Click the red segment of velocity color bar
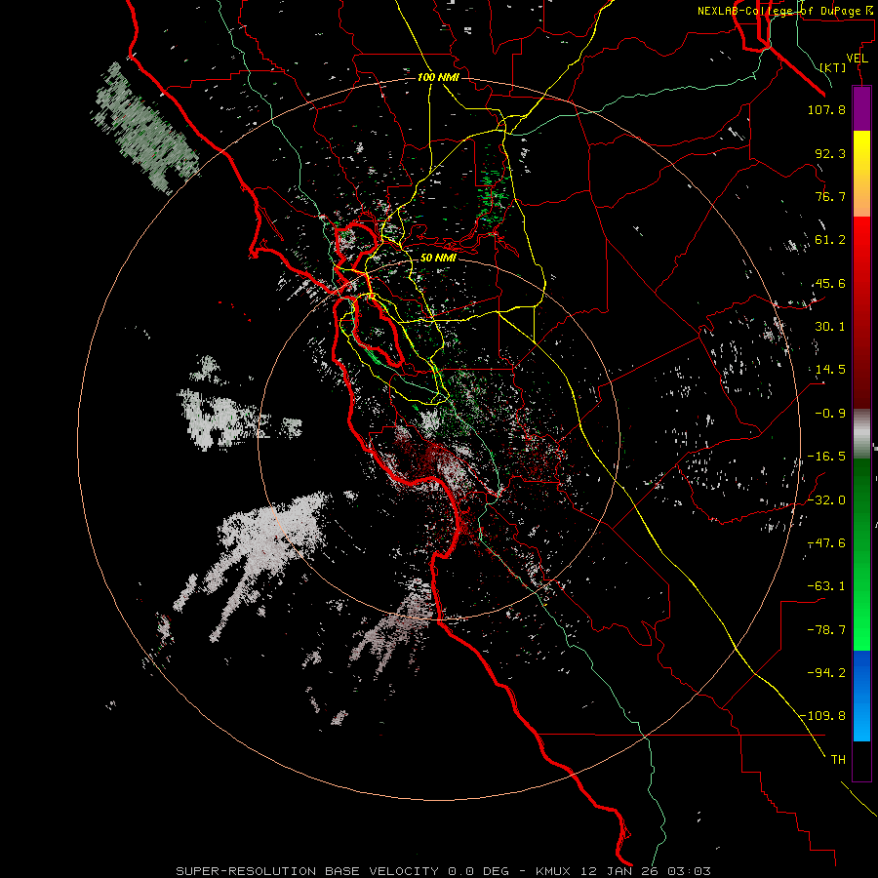Viewport: 878px width, 878px height. click(861, 312)
